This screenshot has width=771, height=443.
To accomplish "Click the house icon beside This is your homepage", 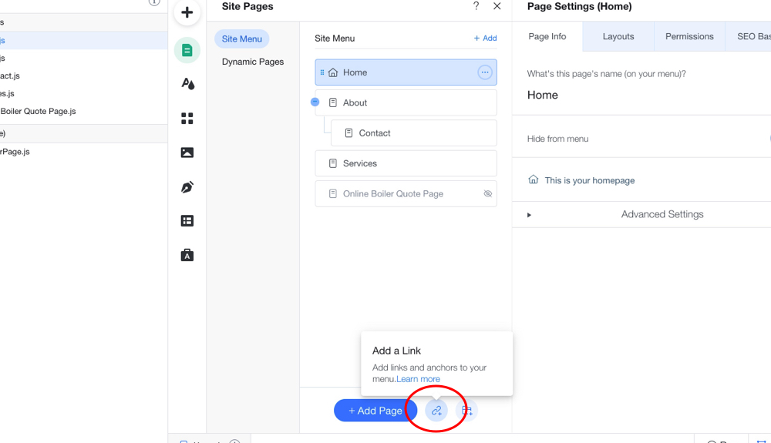I will click(x=533, y=180).
